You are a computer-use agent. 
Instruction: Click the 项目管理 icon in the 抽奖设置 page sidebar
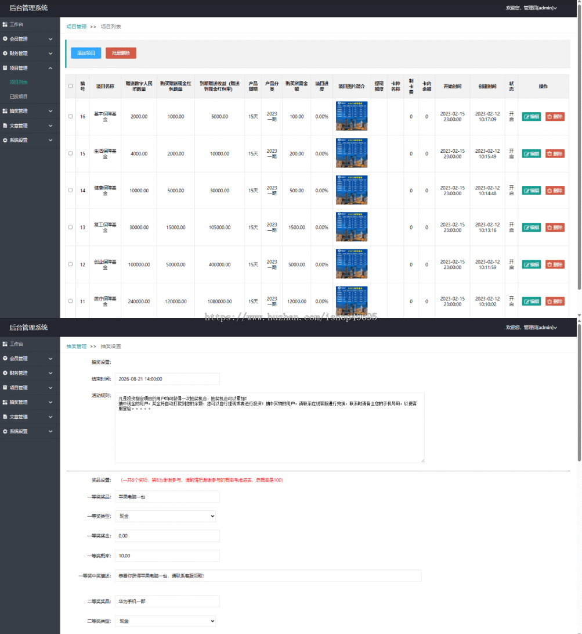coord(5,388)
